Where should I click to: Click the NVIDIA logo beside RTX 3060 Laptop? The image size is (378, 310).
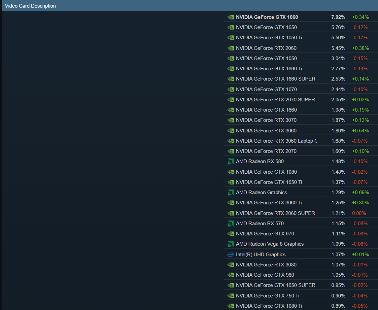[x=231, y=141]
